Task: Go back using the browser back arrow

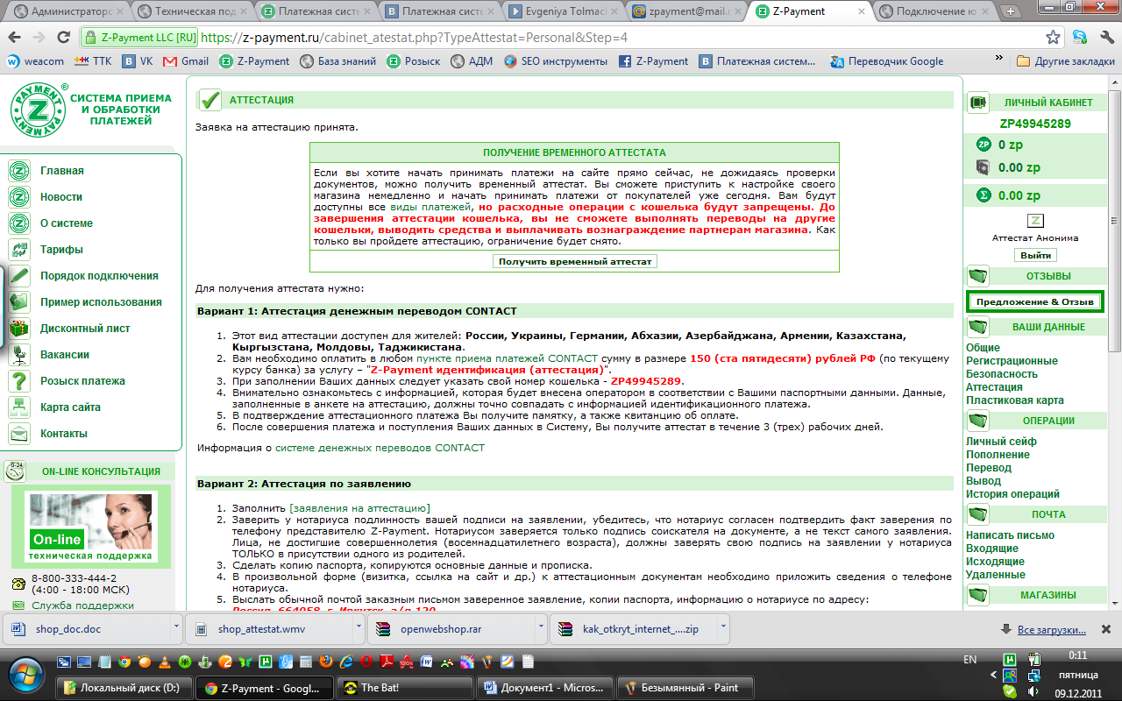Action: 15,39
